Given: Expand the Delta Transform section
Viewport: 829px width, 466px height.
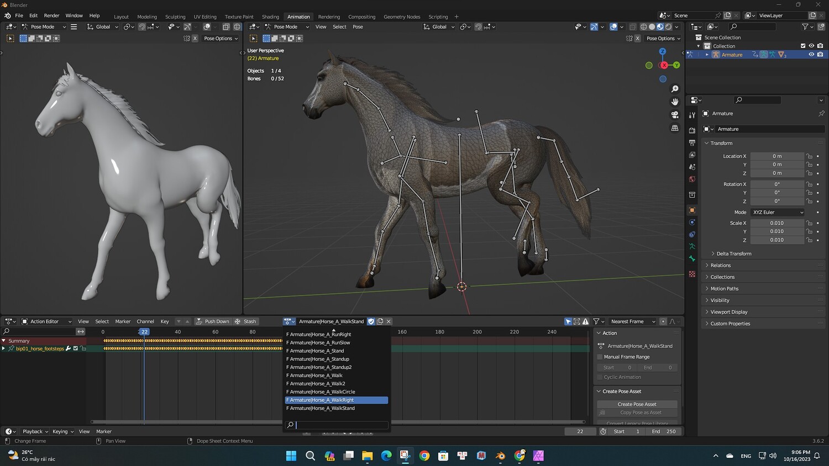Looking at the screenshot, I should point(733,253).
